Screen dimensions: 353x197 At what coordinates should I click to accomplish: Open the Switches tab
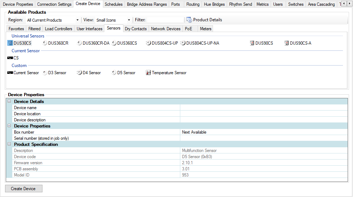click(x=296, y=4)
